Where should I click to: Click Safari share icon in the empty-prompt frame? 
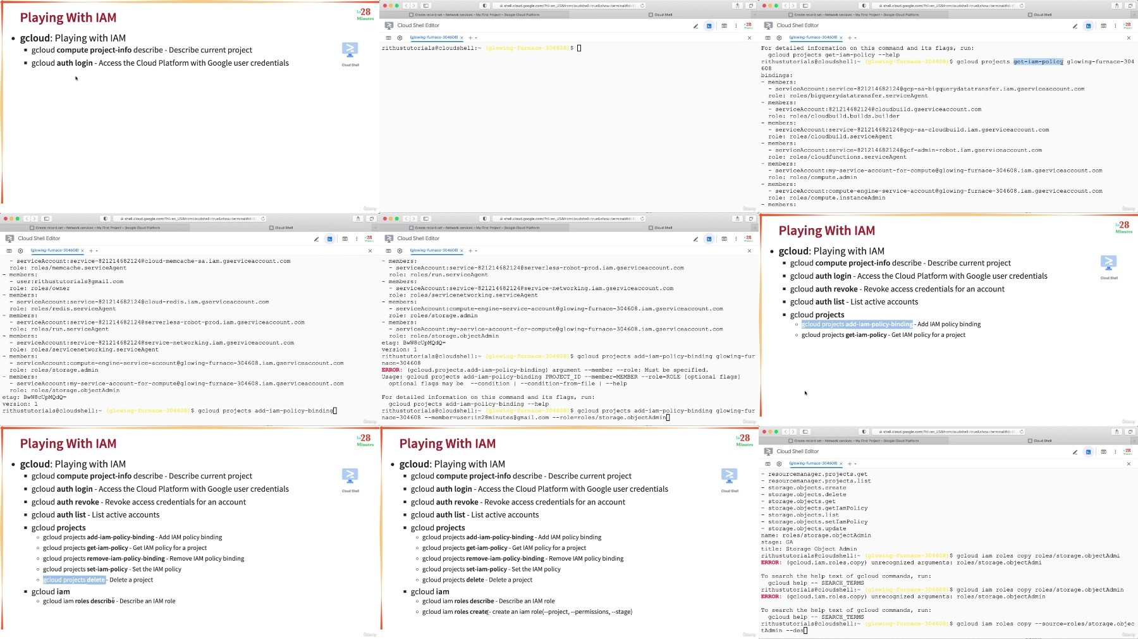pos(737,6)
